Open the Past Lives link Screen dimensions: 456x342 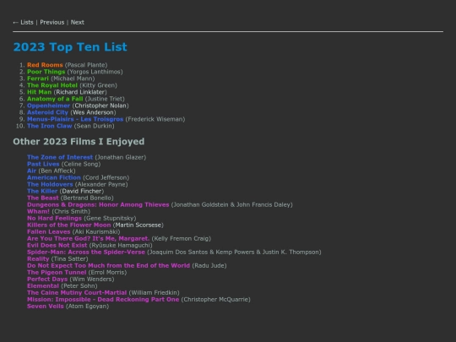click(43, 164)
